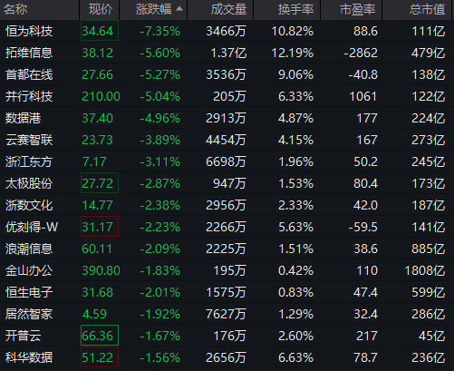Viewport: 454px width, 371px height.
Task: Click the sort arrow beside 涨跌幅
Action: coord(179,8)
